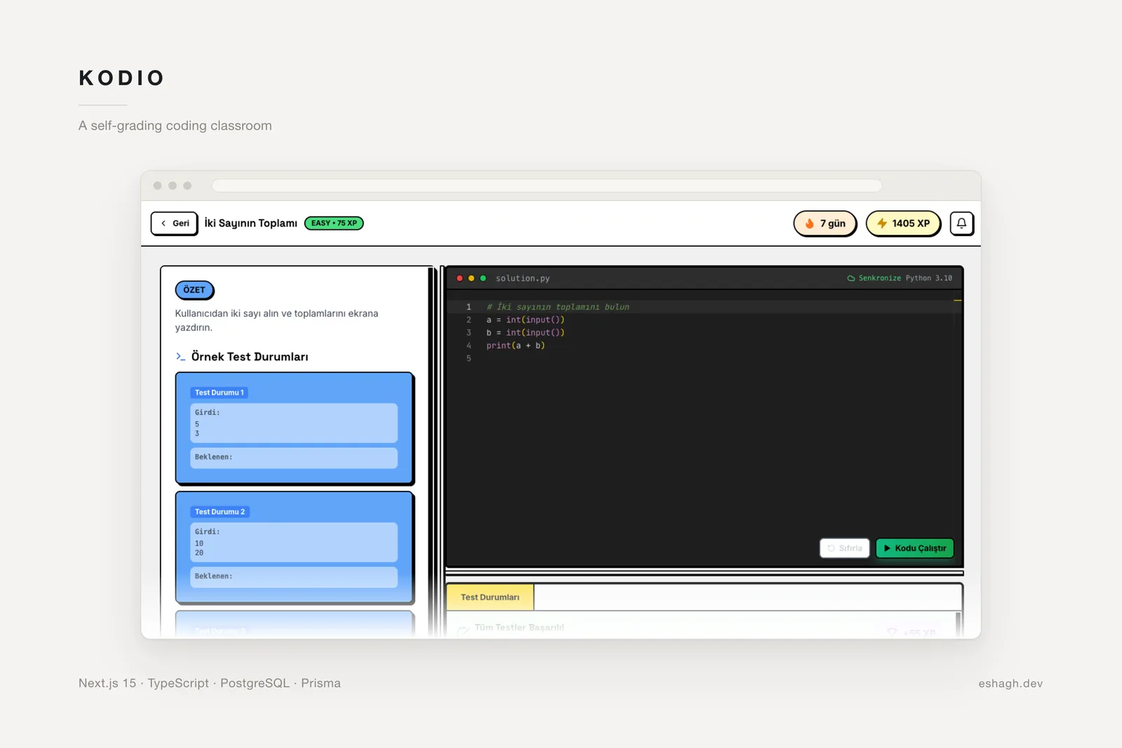
Task: Reset code with the Sıfırla button
Action: [844, 548]
